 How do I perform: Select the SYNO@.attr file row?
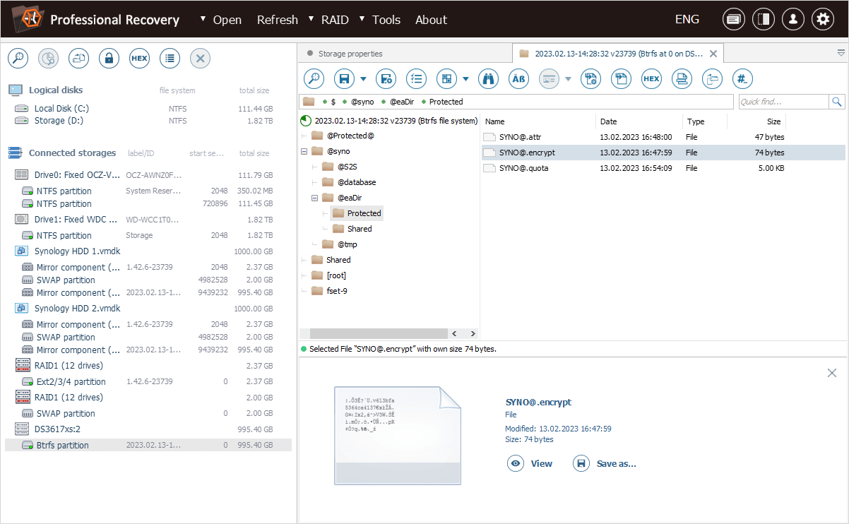point(663,137)
